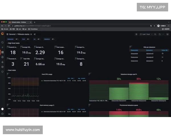The image size is (171, 137).
Task: Open the browser tab search chevron
Action: [169, 22]
